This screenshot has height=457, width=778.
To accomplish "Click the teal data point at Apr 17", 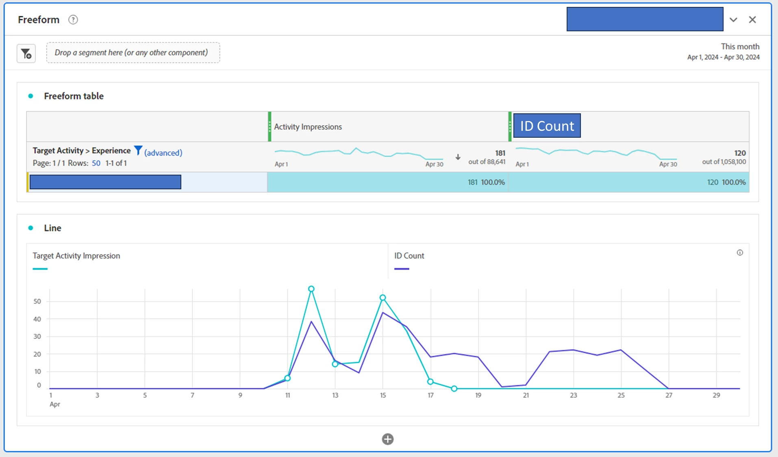I will 430,381.
